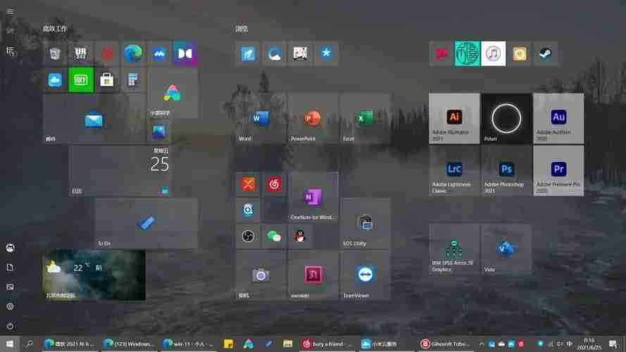Open the iTunes music note tile
This screenshot has height=352, width=626.
click(494, 54)
